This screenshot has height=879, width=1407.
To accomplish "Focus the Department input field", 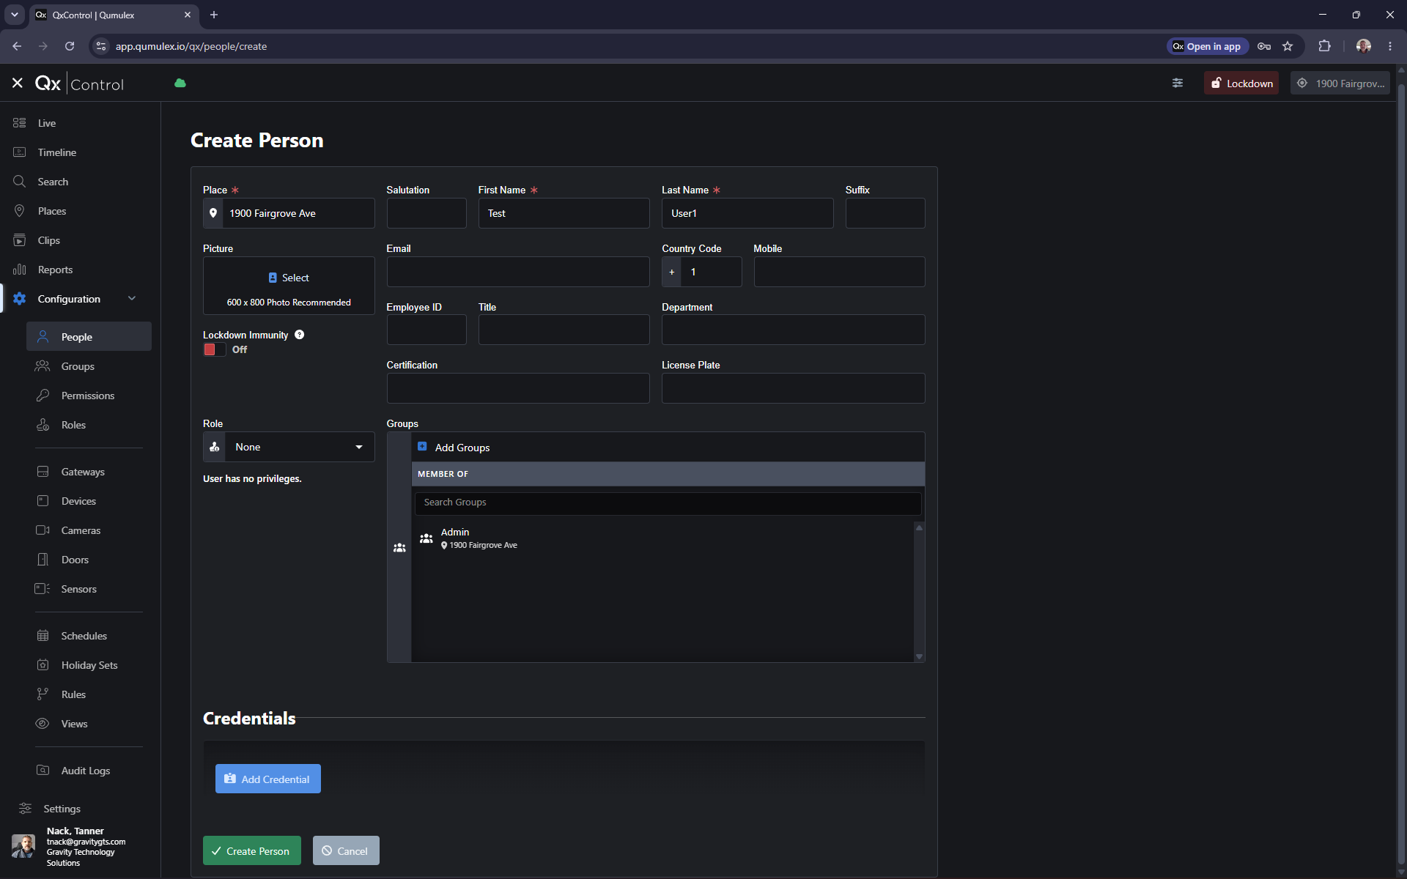I will point(793,330).
